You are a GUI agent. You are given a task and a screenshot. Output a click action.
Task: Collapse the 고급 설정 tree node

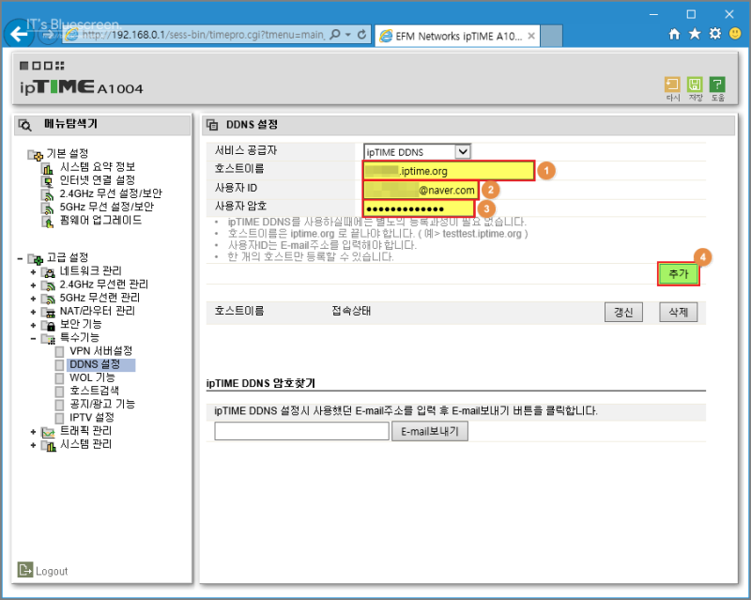[x=20, y=259]
